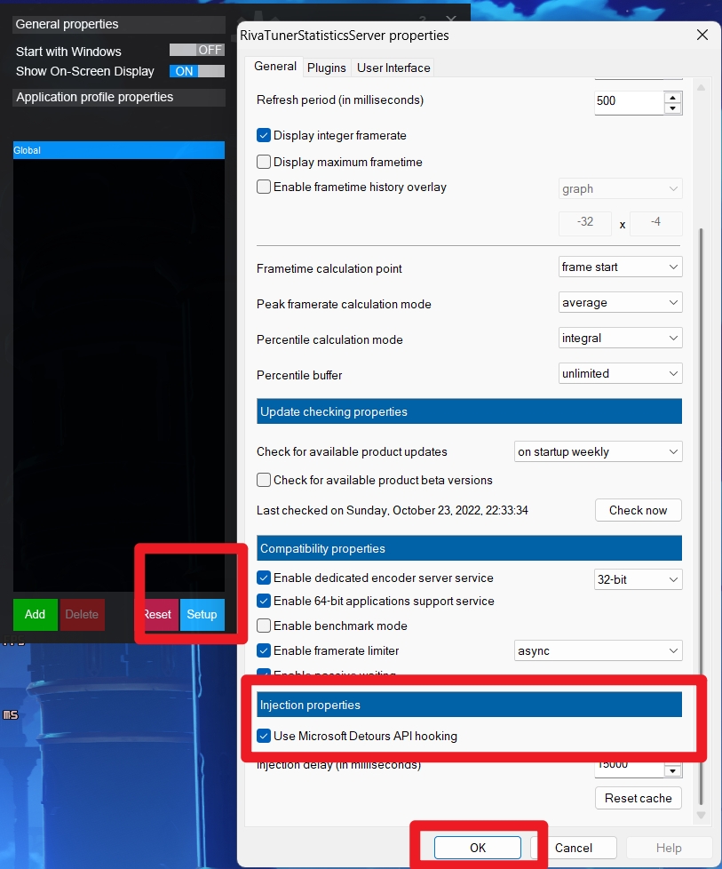Turn off Show On-Screen Display
The width and height of the screenshot is (722, 869).
click(197, 71)
